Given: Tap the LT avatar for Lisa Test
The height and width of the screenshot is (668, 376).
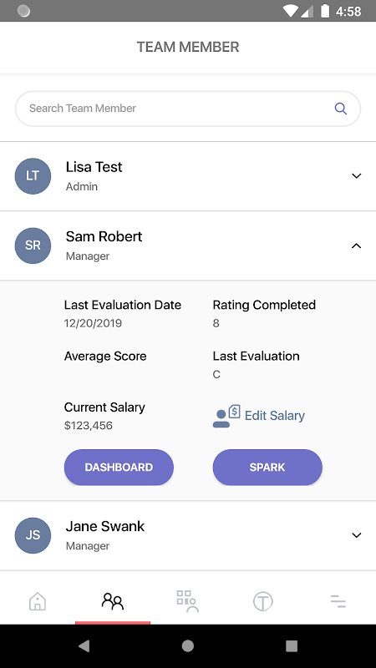Looking at the screenshot, I should (33, 176).
